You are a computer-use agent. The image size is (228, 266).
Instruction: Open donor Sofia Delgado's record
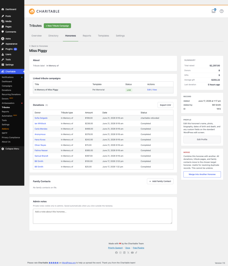coord(41,118)
